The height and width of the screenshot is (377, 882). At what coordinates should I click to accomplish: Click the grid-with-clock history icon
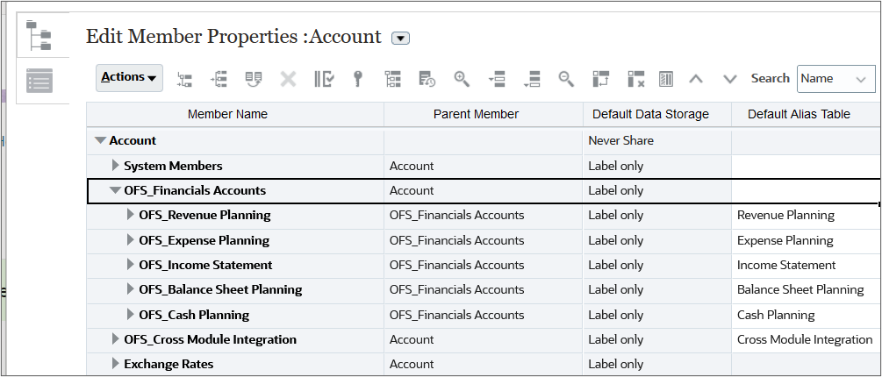(427, 79)
